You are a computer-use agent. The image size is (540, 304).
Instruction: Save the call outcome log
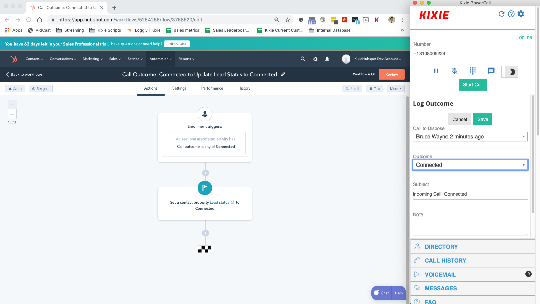[483, 119]
